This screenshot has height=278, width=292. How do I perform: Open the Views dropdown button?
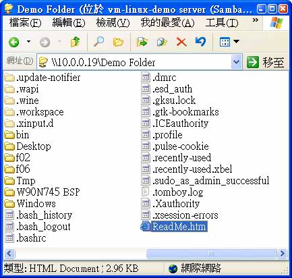pos(229,42)
